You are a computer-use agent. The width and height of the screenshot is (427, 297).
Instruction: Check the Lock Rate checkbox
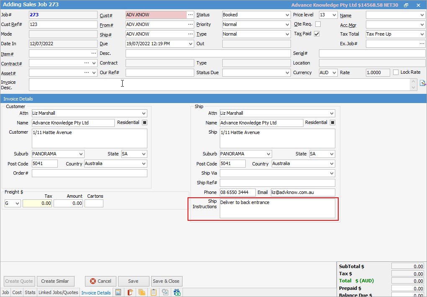point(396,72)
